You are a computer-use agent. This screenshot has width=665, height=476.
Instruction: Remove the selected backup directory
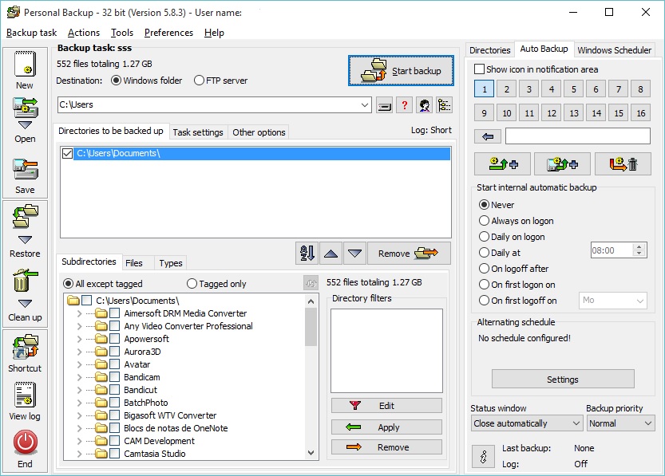coord(409,254)
